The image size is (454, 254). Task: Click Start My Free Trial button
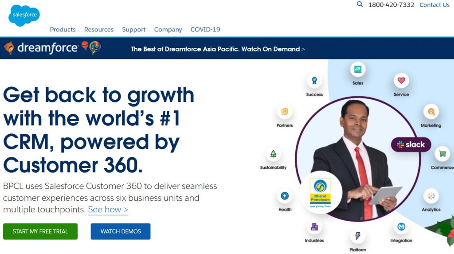(40, 231)
